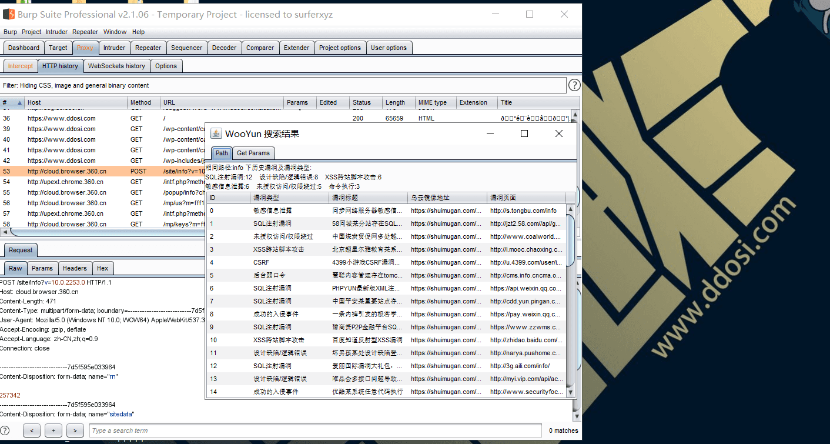
Task: Switch to the Raw view tab
Action: [15, 268]
